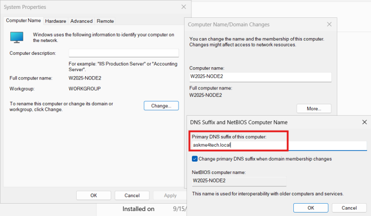Image resolution: width=371 pixels, height=216 pixels.
Task: Click the Primary DNS suffix input field
Action: point(279,145)
